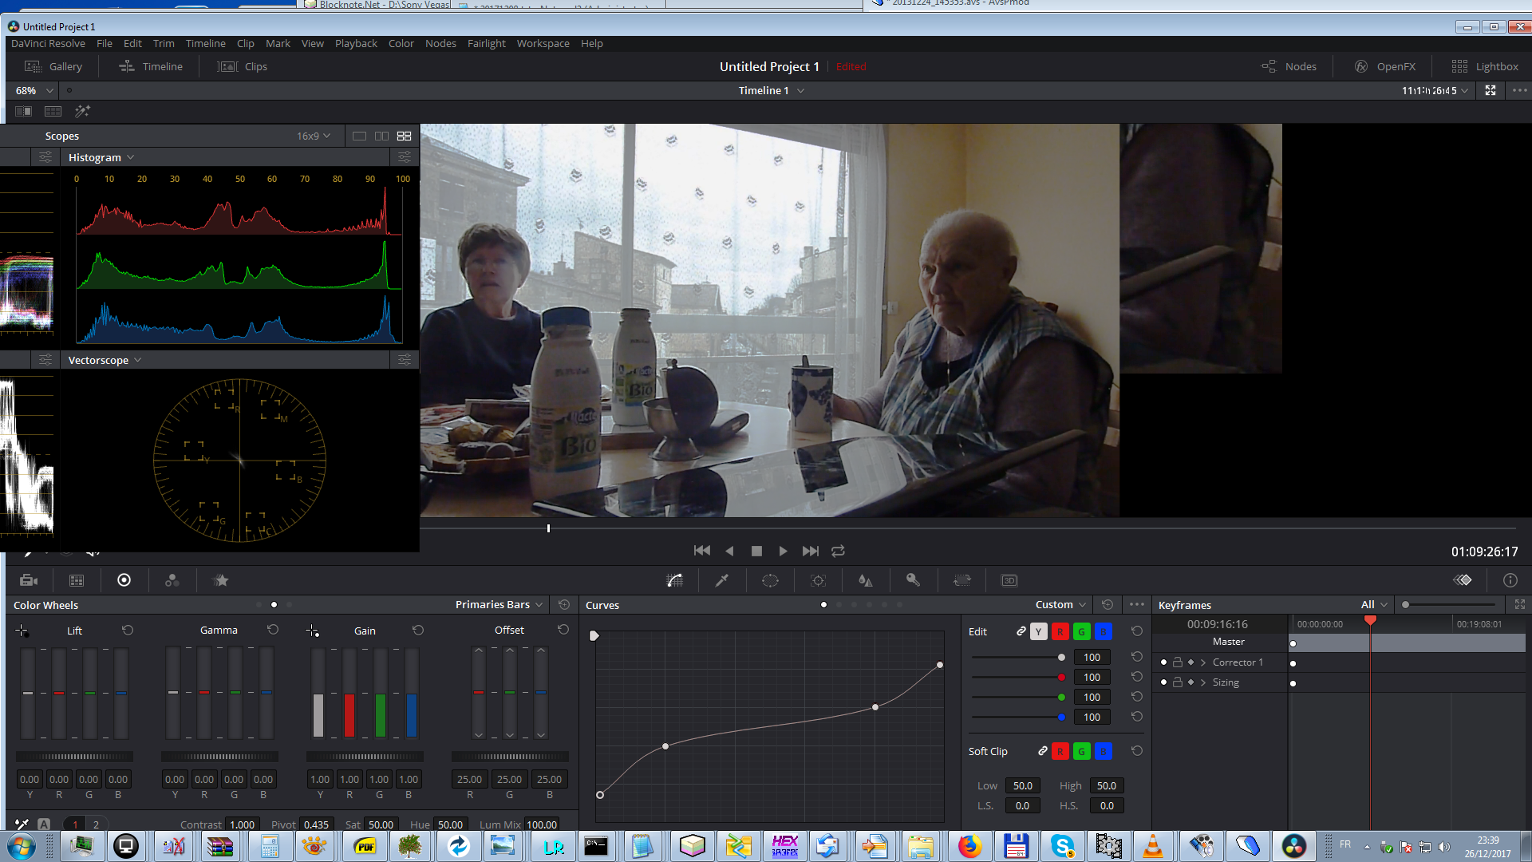Toggle Soft Clip green channel button
The image size is (1532, 862).
1081,751
